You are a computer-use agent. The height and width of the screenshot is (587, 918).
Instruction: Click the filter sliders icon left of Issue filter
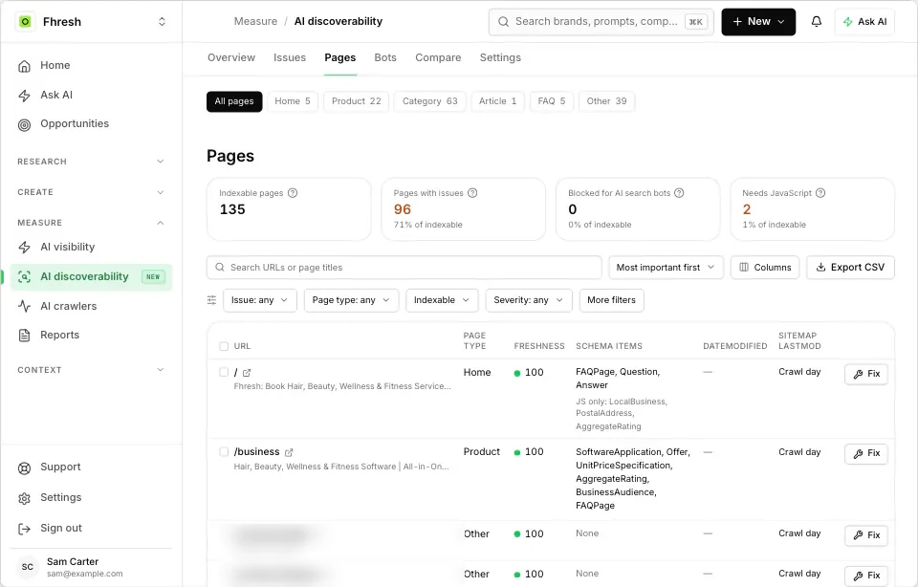212,300
